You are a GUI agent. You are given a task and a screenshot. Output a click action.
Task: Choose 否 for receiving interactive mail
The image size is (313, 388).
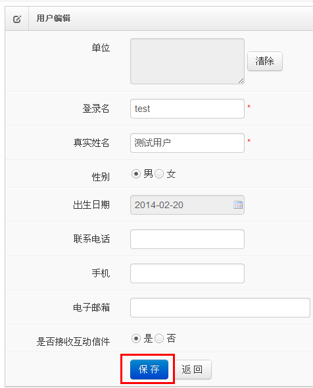pos(159,338)
